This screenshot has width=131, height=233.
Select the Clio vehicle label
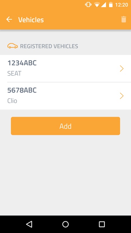click(12, 101)
